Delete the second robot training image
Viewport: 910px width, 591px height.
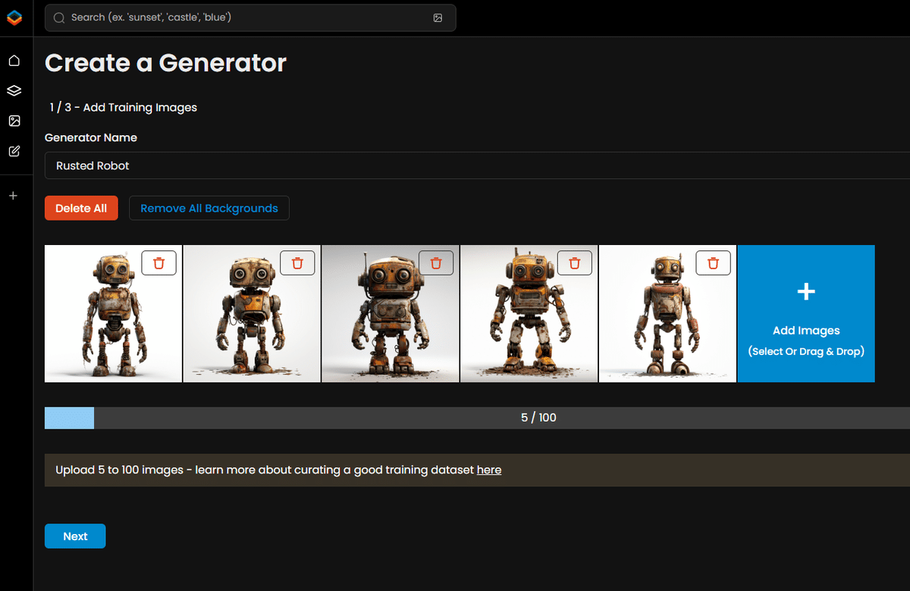(x=297, y=262)
